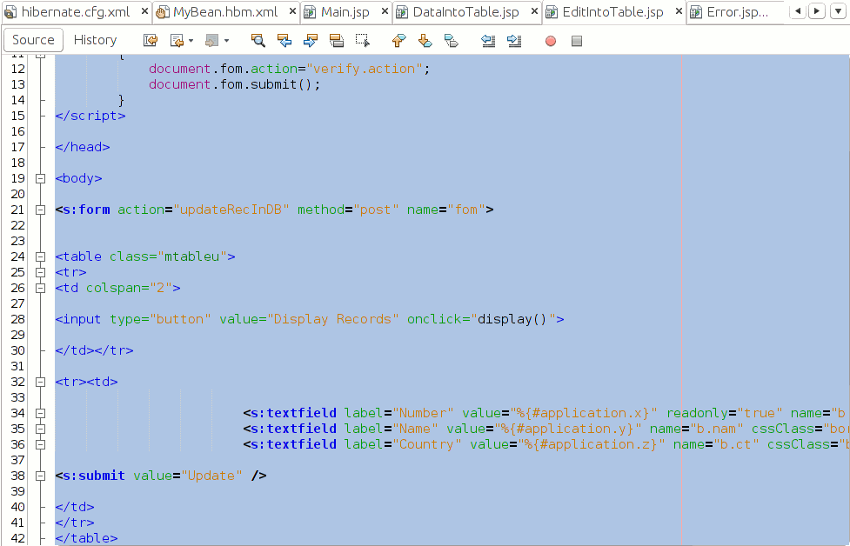Toggle bookmark on current line
This screenshot has width=850, height=546.
(x=451, y=40)
